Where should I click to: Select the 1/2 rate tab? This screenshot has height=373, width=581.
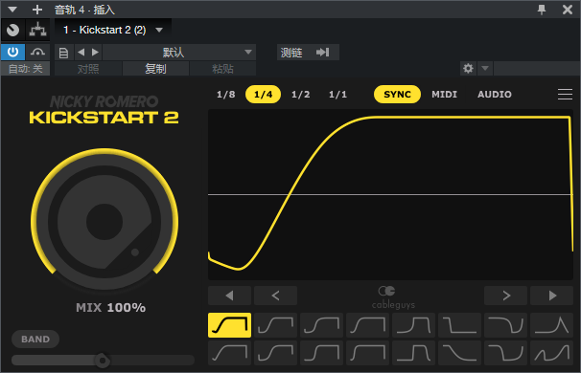click(300, 95)
